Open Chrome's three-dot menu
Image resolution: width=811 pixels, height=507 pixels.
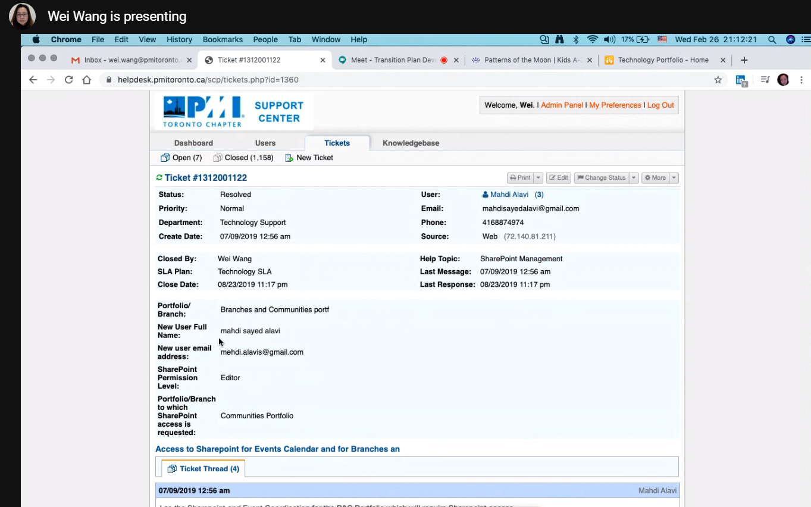tap(801, 80)
